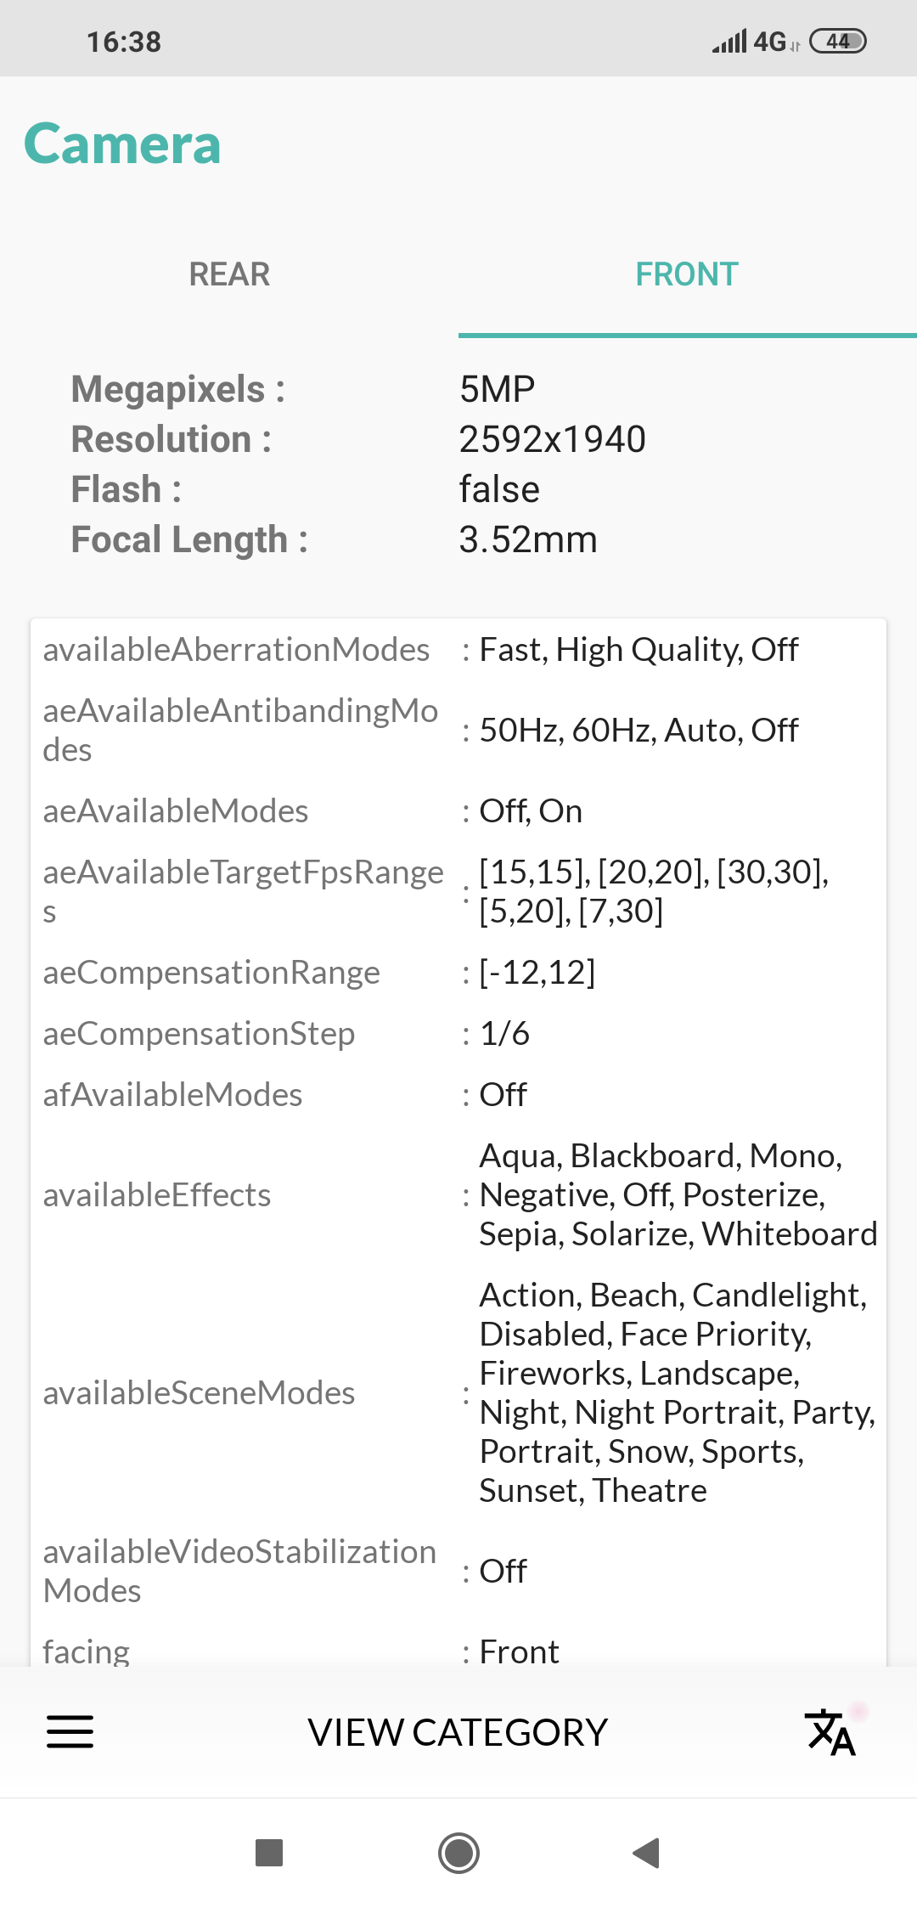Tap the Camera page title
Image resolution: width=917 pixels, height=1908 pixels.
click(x=123, y=144)
